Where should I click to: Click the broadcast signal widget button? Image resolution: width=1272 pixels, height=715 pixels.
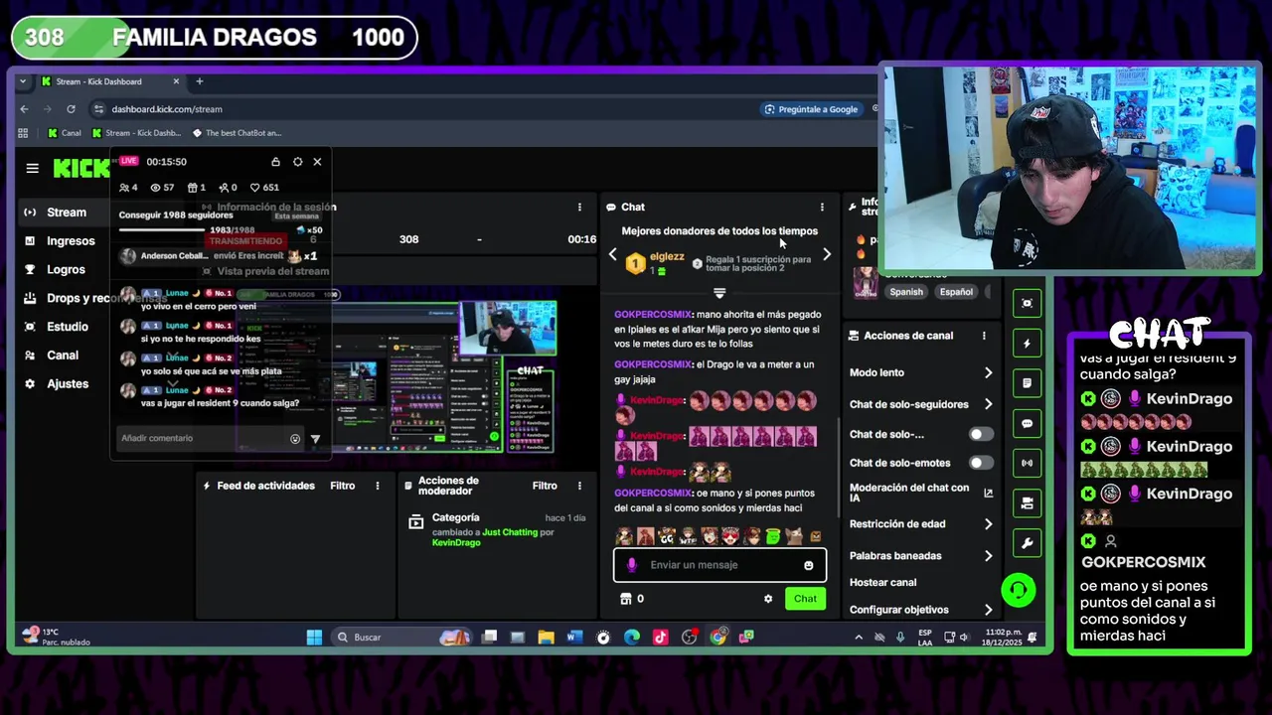point(1027,463)
